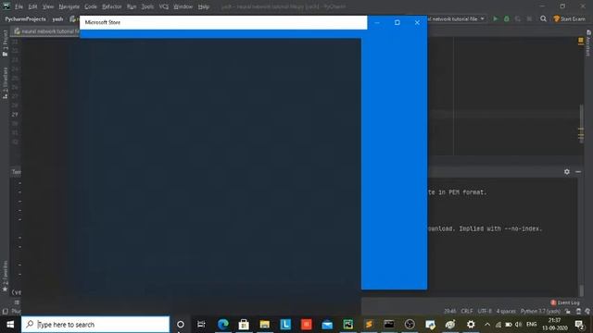Click the Start Exam button in PyCharm
This screenshot has height=333, width=593.
(x=570, y=18)
